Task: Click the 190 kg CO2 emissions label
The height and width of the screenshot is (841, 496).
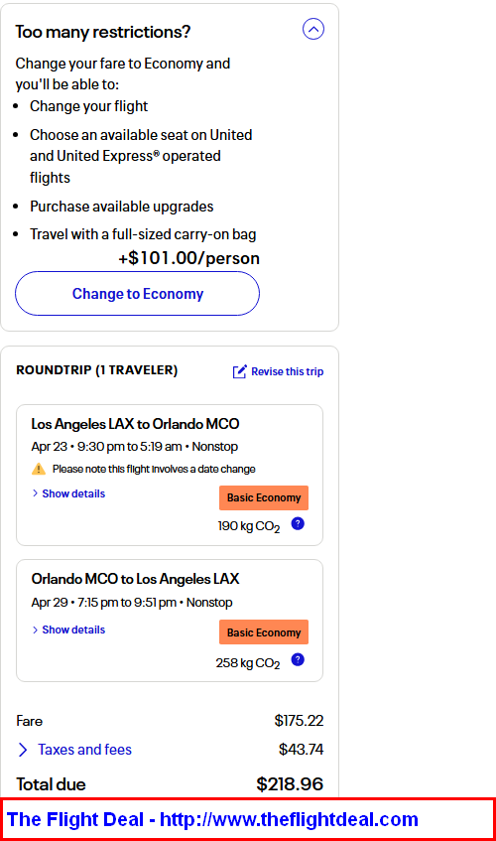Action: [249, 526]
